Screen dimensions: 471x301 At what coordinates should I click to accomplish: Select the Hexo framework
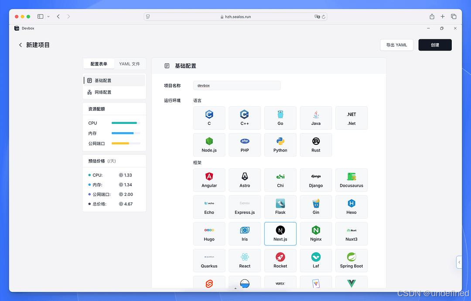point(352,207)
